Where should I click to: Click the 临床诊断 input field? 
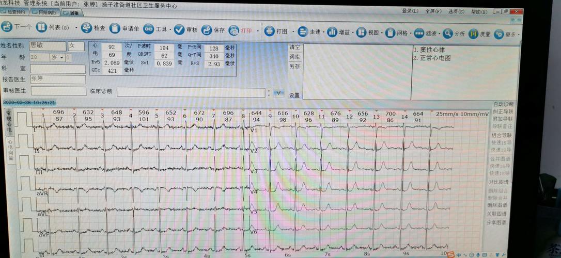click(x=191, y=92)
